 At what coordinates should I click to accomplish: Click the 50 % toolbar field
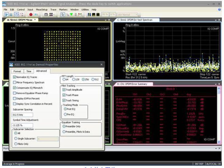click(105, 14)
